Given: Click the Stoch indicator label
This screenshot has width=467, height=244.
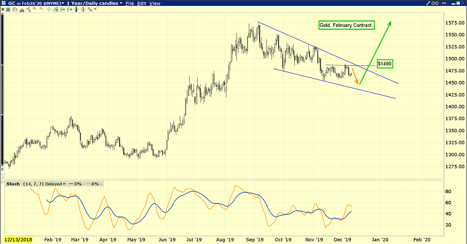Looking at the screenshot, I should 12,185.
